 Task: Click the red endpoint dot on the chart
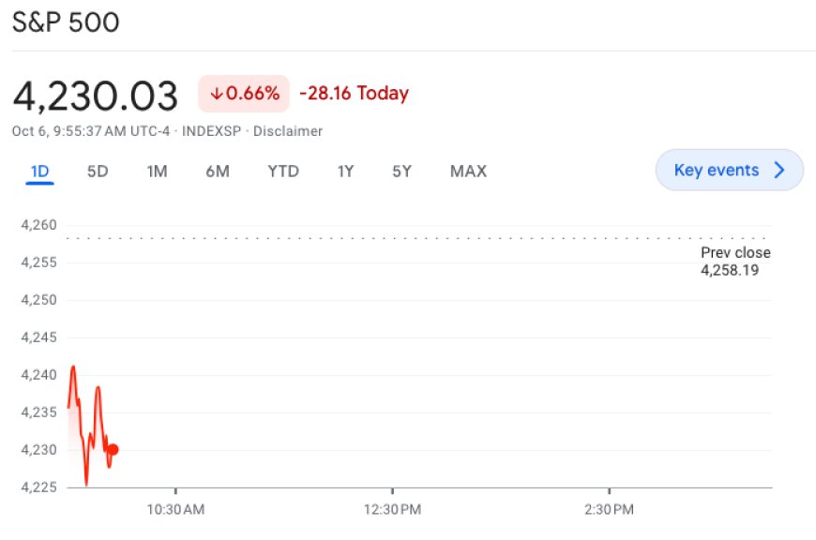[x=112, y=449]
